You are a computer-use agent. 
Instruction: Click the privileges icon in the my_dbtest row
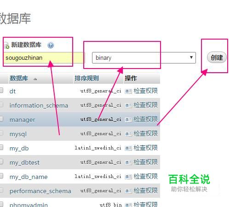click(128, 162)
